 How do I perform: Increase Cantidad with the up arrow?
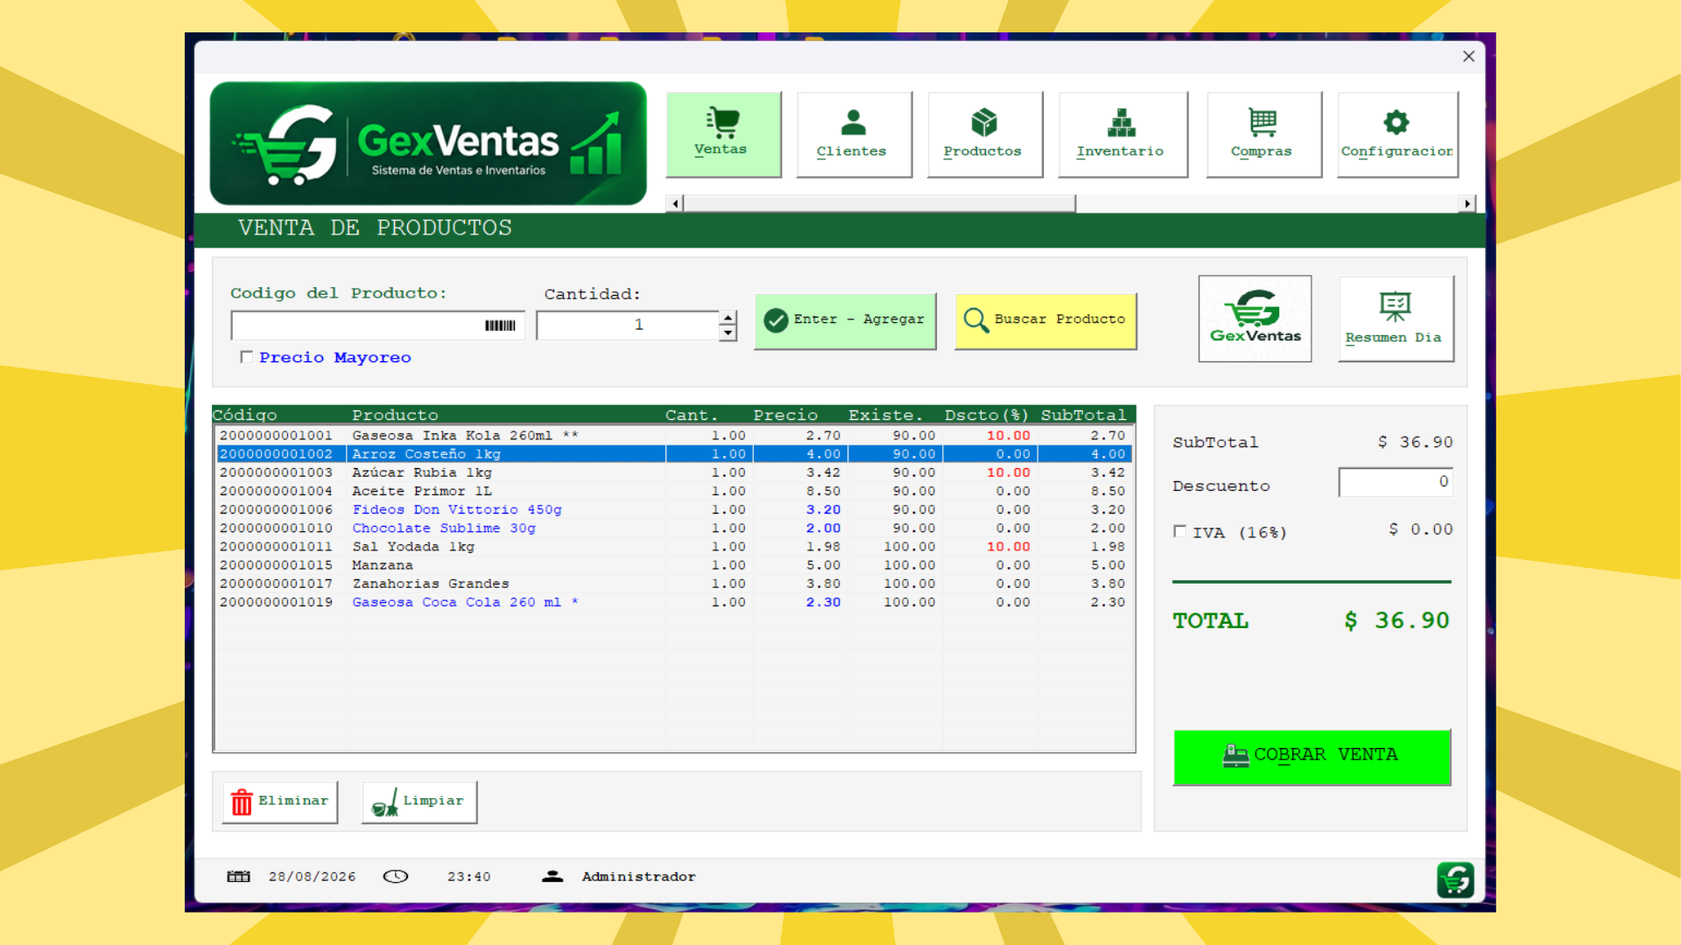(728, 318)
